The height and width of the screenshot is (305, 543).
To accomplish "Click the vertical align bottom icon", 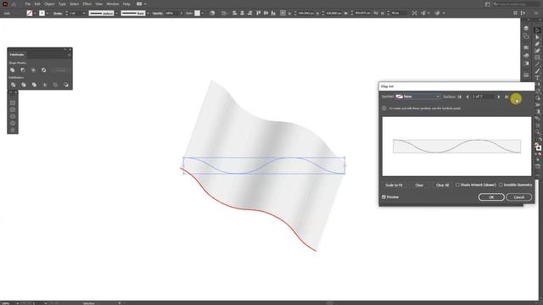I will pos(273,14).
